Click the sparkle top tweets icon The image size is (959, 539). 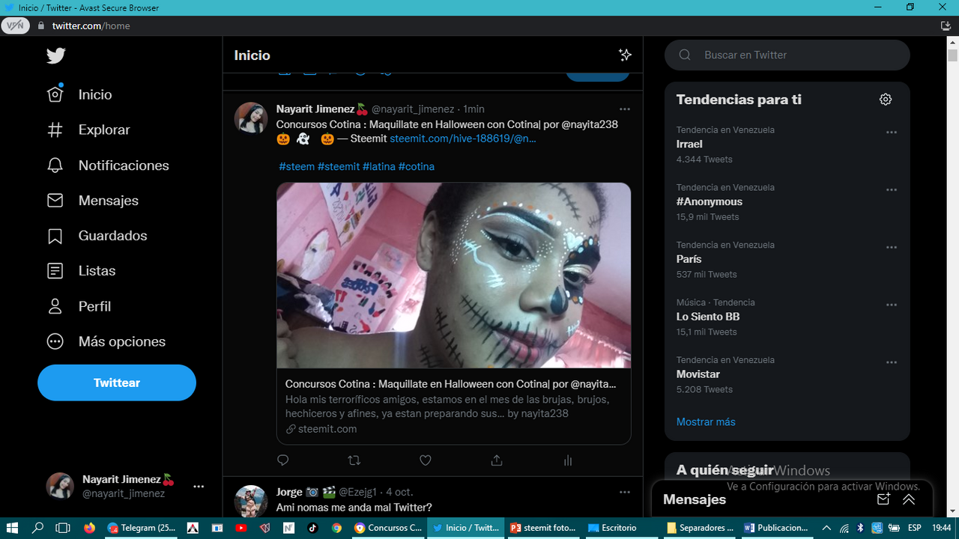[625, 55]
